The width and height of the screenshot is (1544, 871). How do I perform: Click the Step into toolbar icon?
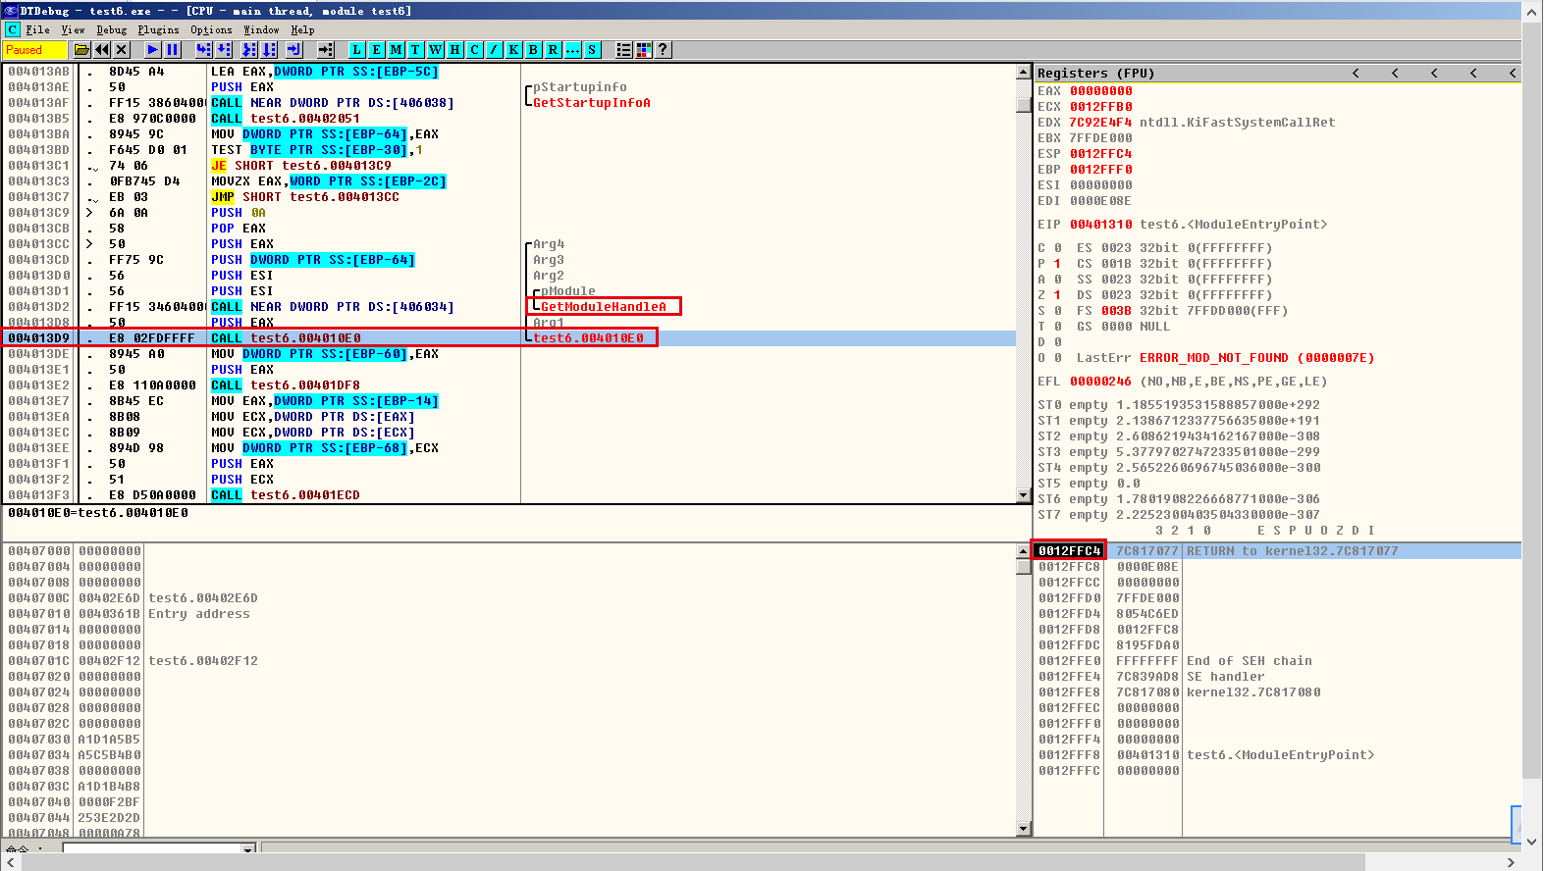pos(203,50)
